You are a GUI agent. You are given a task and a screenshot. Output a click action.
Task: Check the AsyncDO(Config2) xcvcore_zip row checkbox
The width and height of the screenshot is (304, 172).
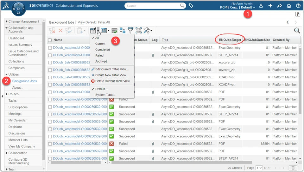50,62
